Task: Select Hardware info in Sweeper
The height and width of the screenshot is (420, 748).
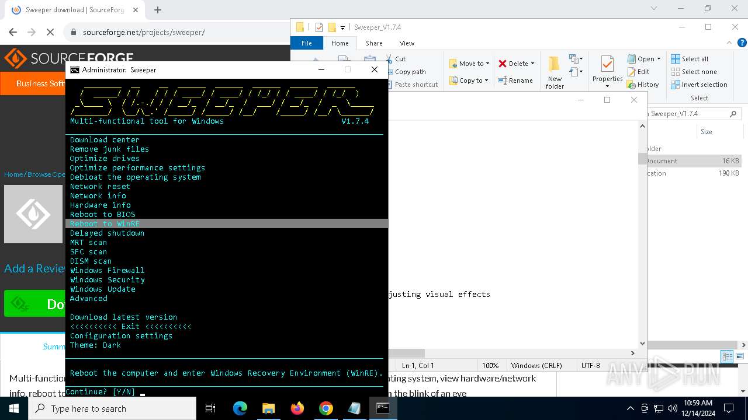Action: coord(227,205)
